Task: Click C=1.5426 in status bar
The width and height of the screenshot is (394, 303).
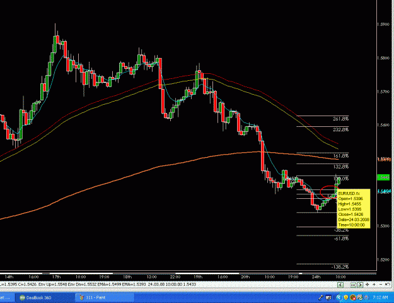Action: [x=27, y=285]
